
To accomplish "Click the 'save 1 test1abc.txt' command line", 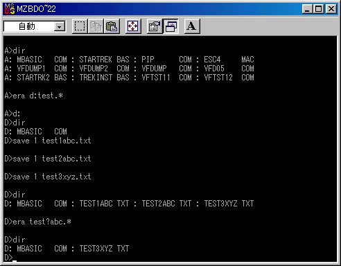I will 48,141.
